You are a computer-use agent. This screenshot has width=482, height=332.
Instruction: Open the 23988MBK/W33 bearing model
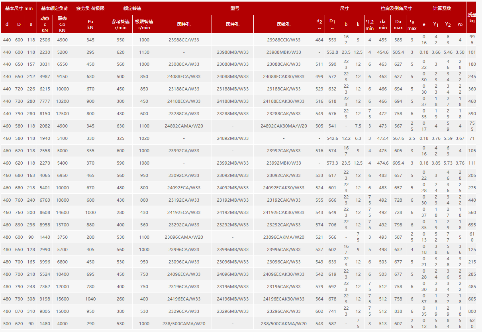click(284, 52)
